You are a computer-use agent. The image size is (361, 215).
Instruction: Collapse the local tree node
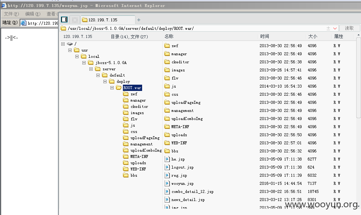coord(77,56)
